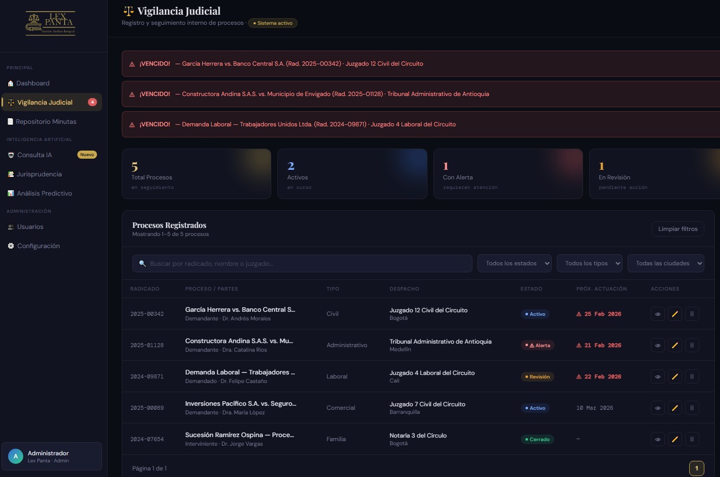Click the notification count badge 4
720x477 pixels.
point(92,102)
